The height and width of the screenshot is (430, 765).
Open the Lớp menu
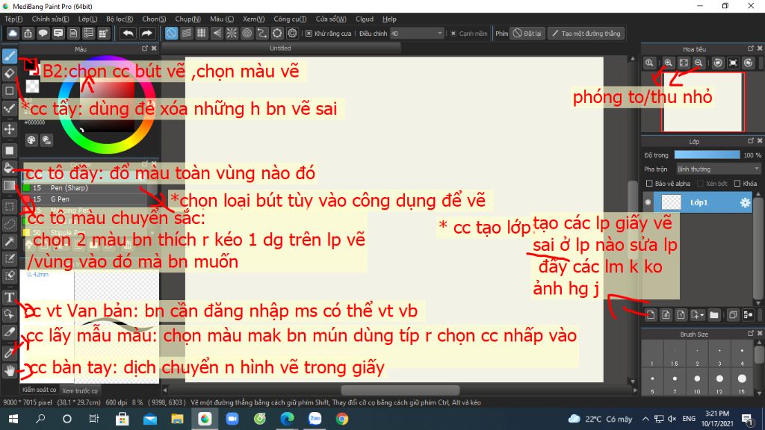(x=87, y=19)
